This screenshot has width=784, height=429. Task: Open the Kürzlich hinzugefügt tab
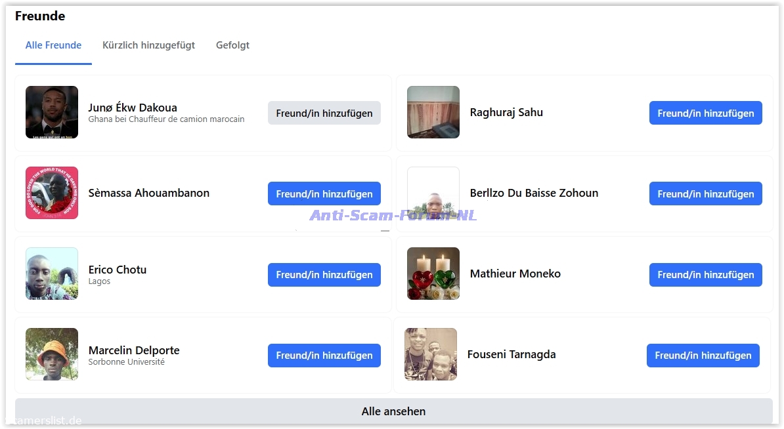[148, 45]
